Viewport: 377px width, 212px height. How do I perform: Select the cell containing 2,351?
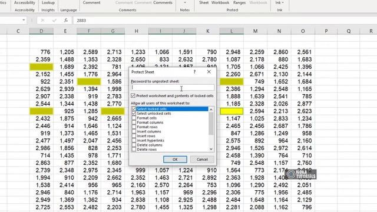point(65,81)
